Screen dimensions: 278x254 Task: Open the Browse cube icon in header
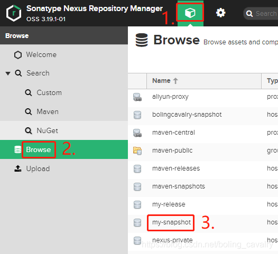tap(190, 13)
